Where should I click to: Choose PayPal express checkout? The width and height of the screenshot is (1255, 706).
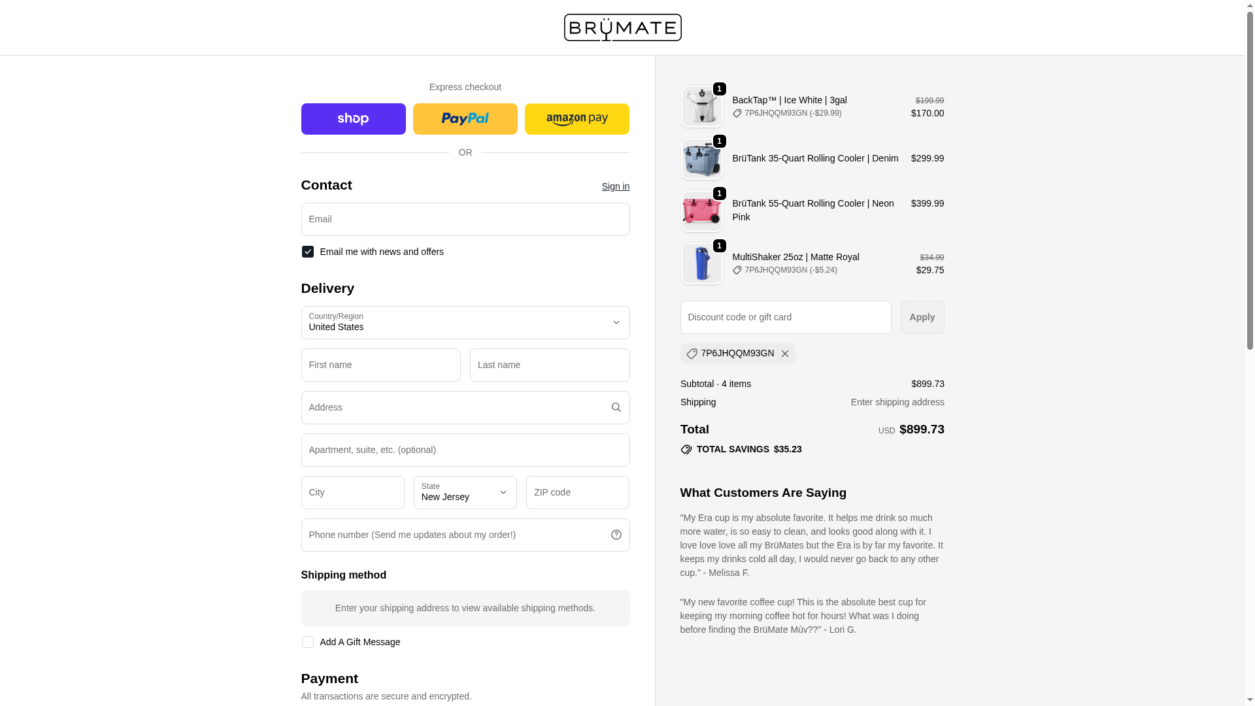point(465,119)
